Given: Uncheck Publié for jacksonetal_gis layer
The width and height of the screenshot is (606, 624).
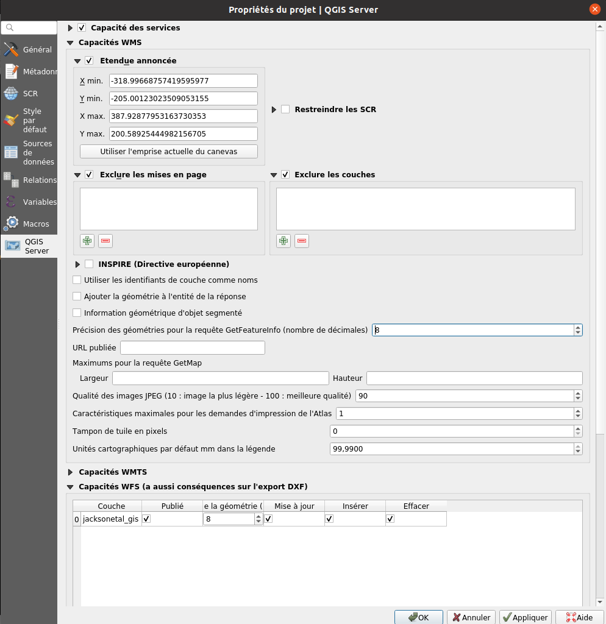Looking at the screenshot, I should pyautogui.click(x=146, y=519).
